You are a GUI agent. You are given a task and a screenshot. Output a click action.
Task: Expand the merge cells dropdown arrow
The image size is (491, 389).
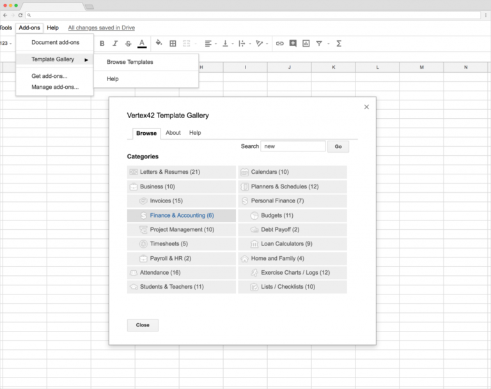196,44
